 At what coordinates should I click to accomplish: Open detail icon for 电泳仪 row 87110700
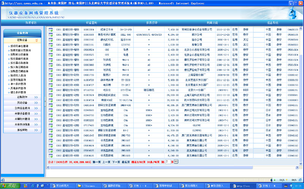pyautogui.click(x=51, y=90)
